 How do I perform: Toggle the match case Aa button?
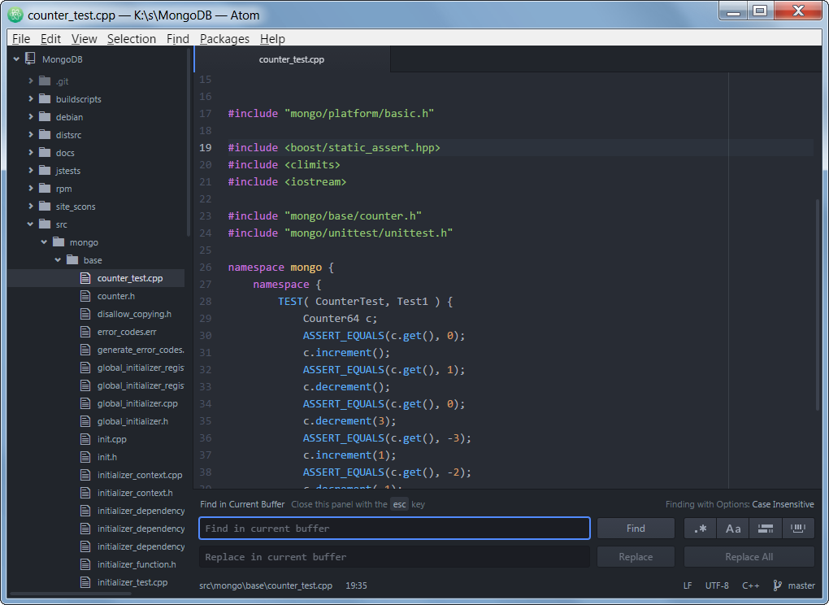pyautogui.click(x=733, y=529)
